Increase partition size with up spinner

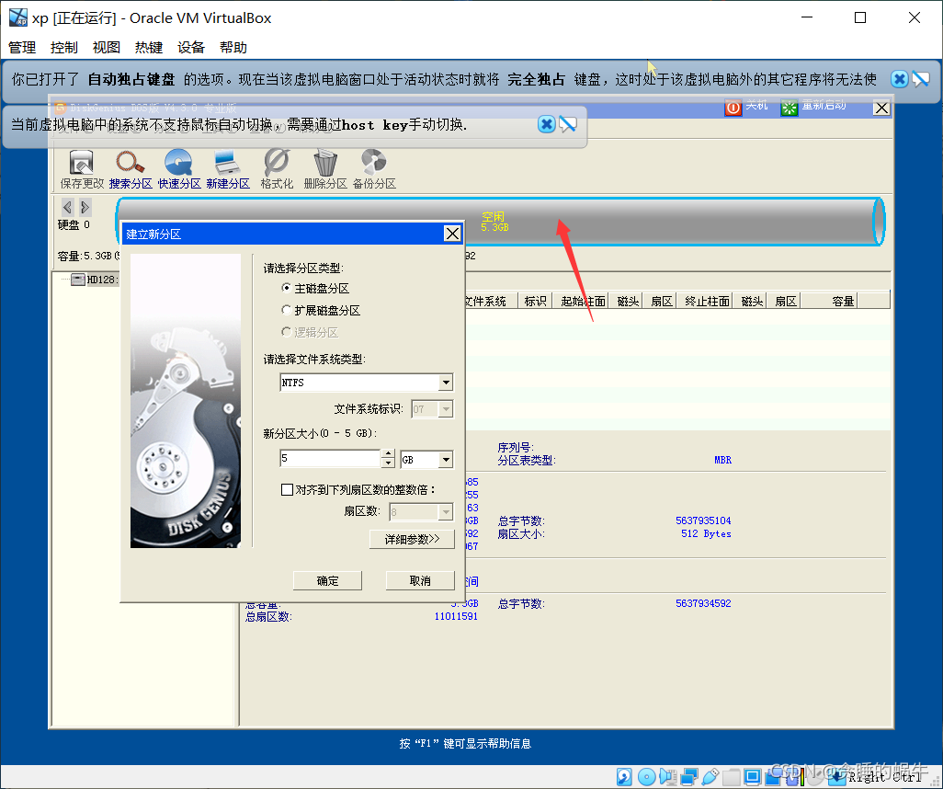[x=389, y=454]
